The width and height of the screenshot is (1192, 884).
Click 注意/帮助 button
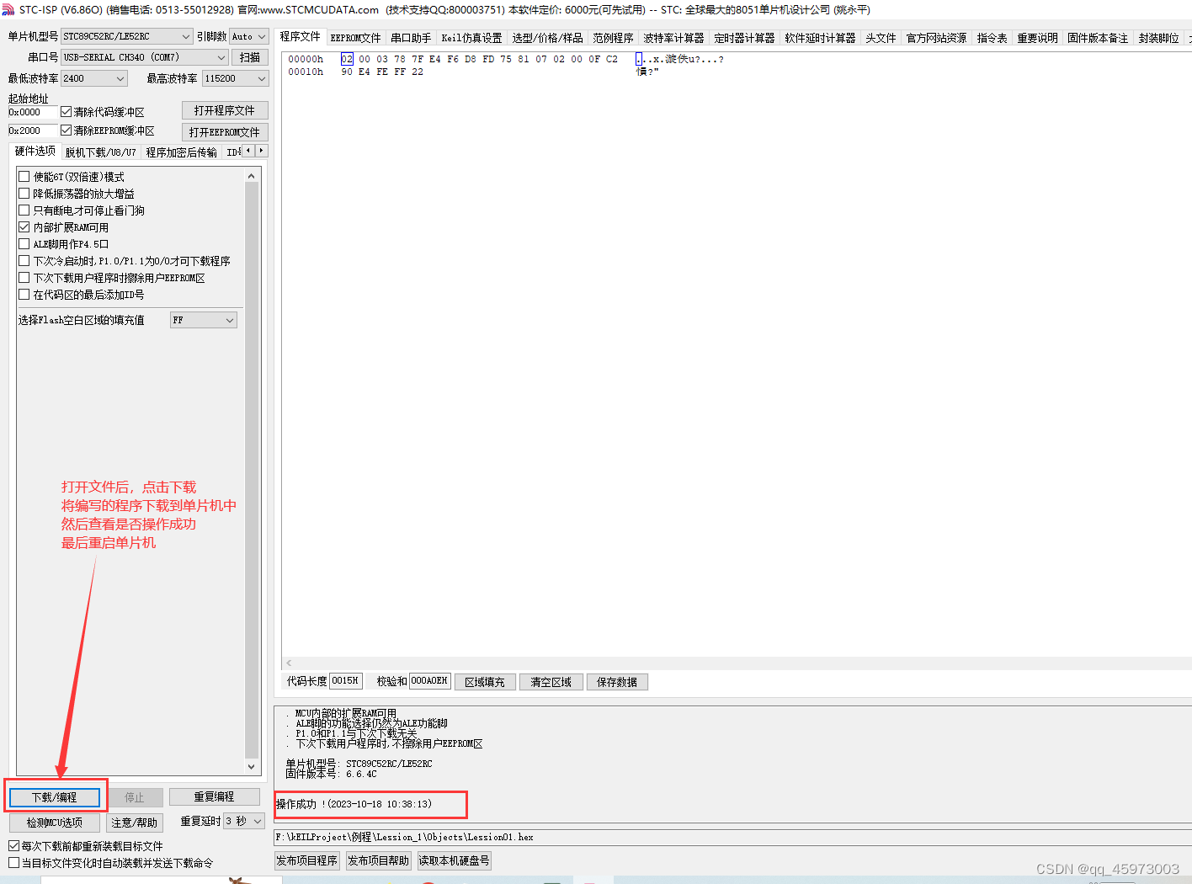pyautogui.click(x=135, y=823)
